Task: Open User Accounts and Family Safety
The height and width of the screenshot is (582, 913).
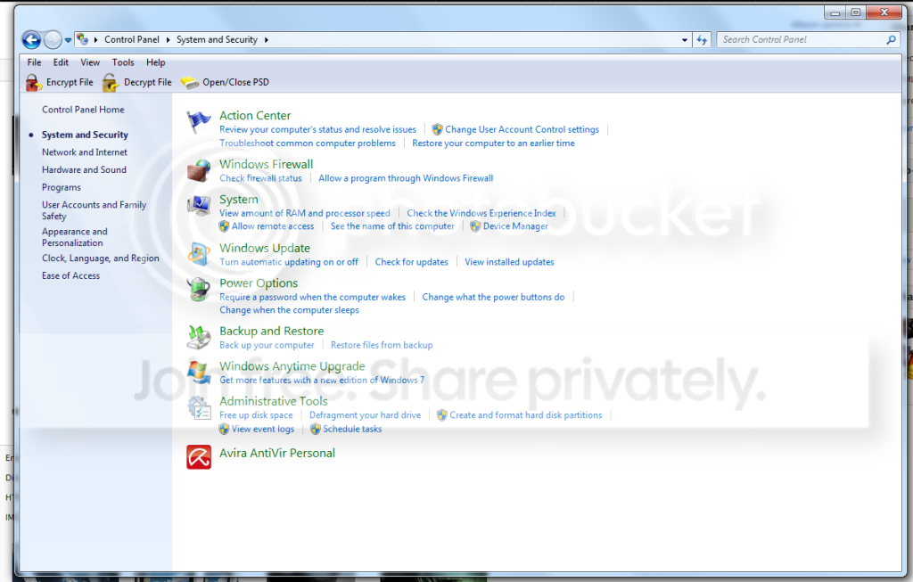Action: click(94, 210)
